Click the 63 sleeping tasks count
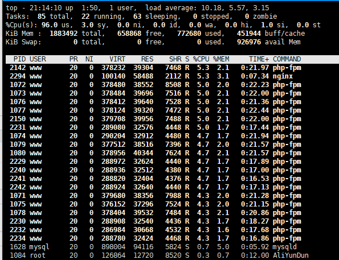The image size is (339, 260). tap(137, 16)
